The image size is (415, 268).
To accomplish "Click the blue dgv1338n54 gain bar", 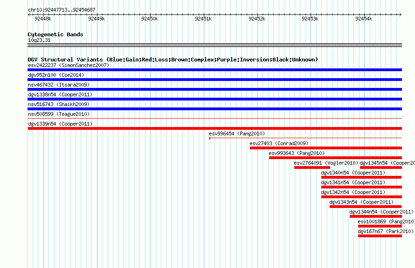I will click(214, 99).
